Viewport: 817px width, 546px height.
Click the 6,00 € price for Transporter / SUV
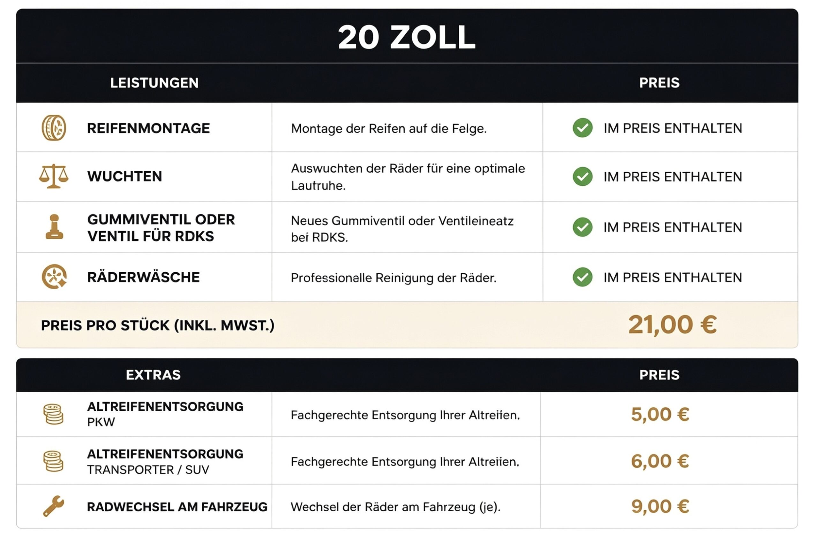click(x=660, y=461)
